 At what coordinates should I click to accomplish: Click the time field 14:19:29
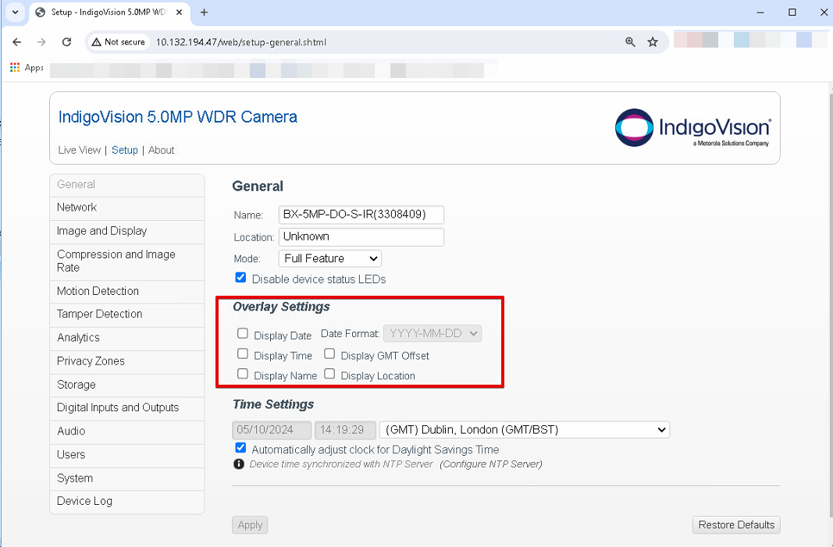pyautogui.click(x=345, y=430)
